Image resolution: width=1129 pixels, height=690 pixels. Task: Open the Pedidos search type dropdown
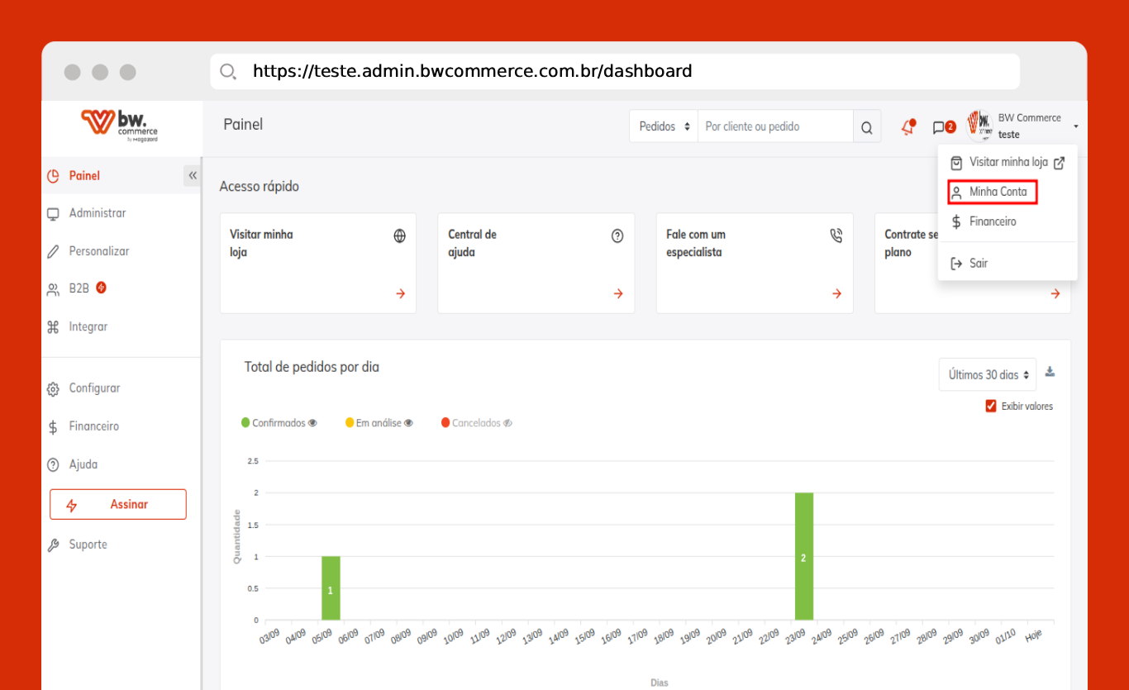pyautogui.click(x=664, y=127)
